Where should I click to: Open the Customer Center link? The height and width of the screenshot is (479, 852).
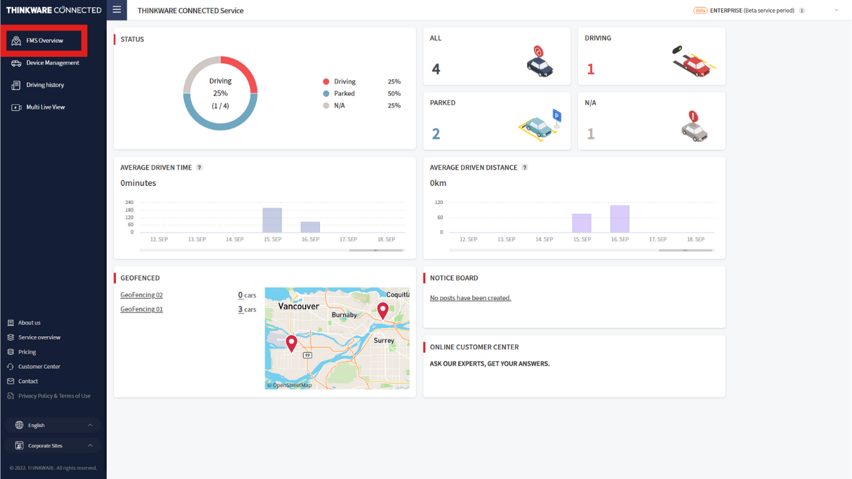[39, 367]
